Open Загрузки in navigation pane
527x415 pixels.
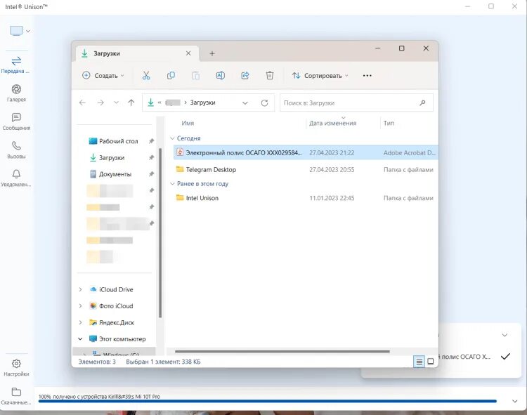point(108,158)
